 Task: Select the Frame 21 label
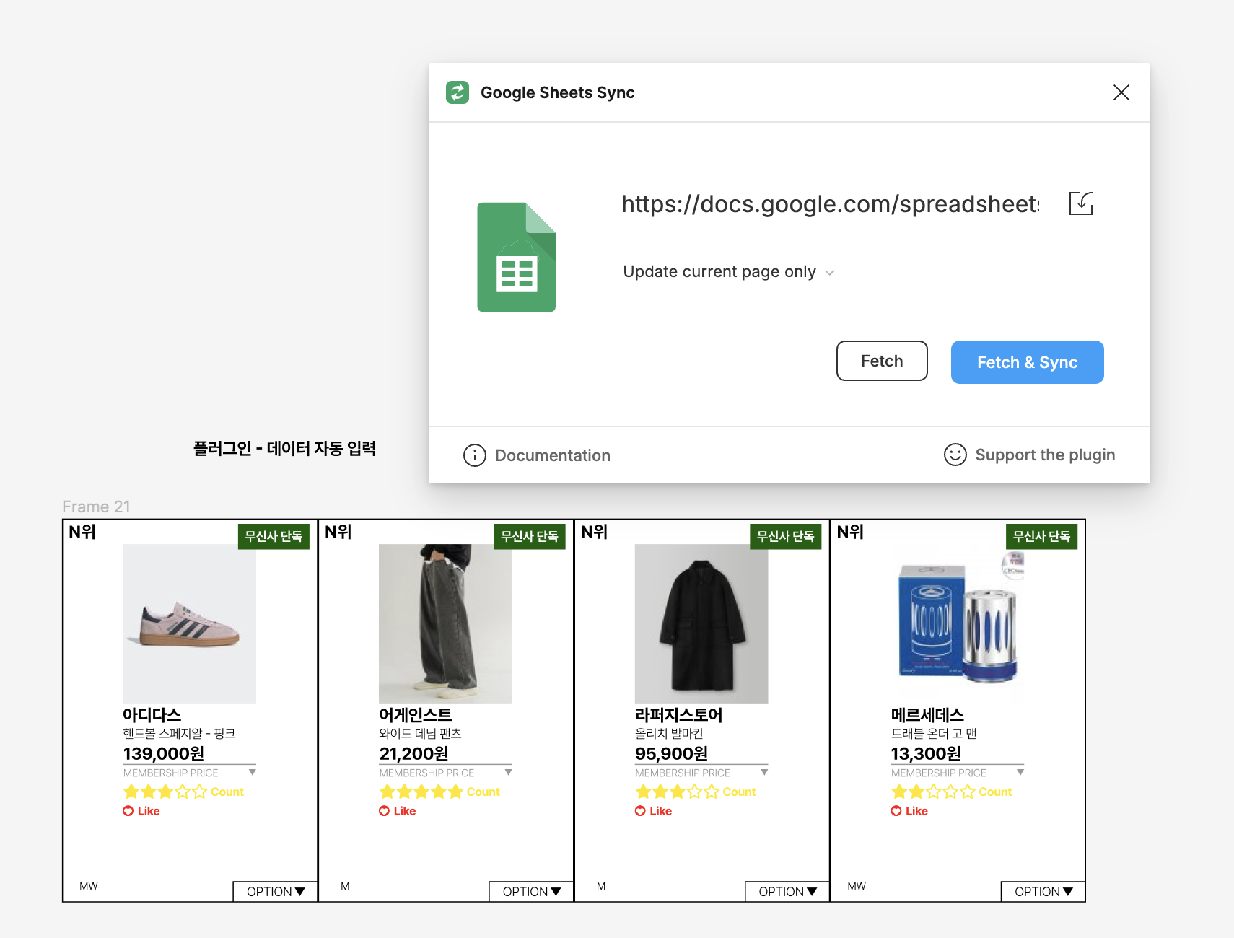click(96, 507)
